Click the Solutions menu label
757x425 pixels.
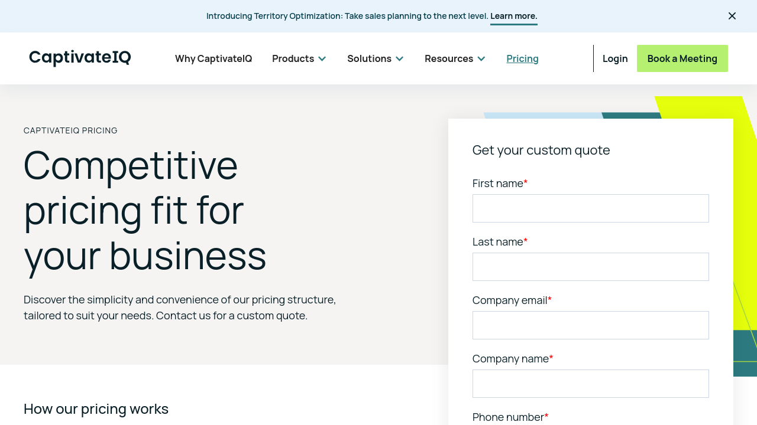369,58
